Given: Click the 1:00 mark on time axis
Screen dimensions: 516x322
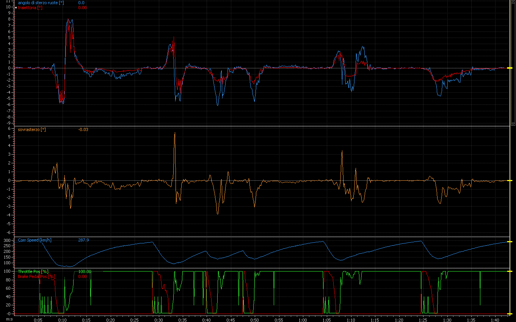Looking at the screenshot, I should point(303,320).
